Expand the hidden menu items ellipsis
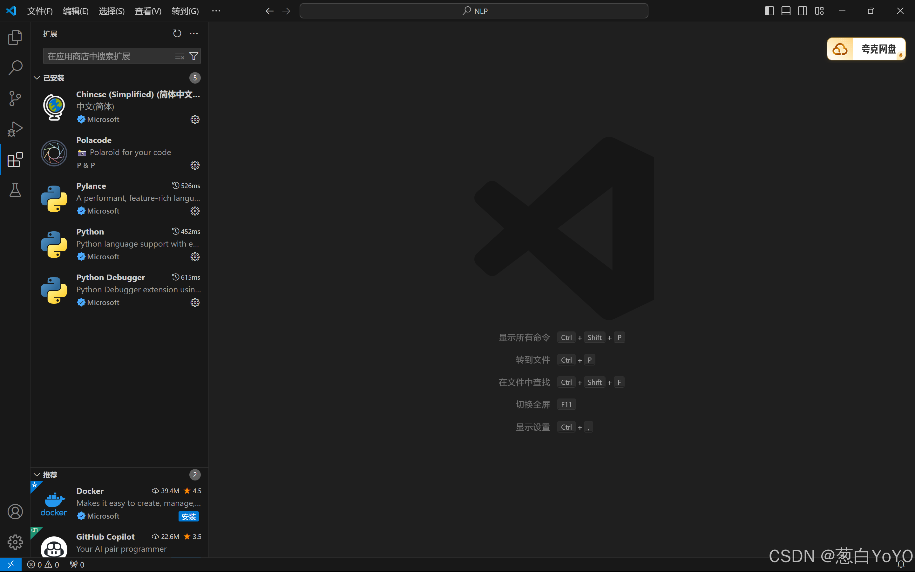This screenshot has width=915, height=572. pos(216,11)
